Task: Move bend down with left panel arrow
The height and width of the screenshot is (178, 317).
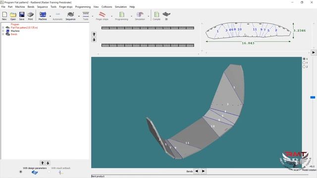Action: (48, 163)
